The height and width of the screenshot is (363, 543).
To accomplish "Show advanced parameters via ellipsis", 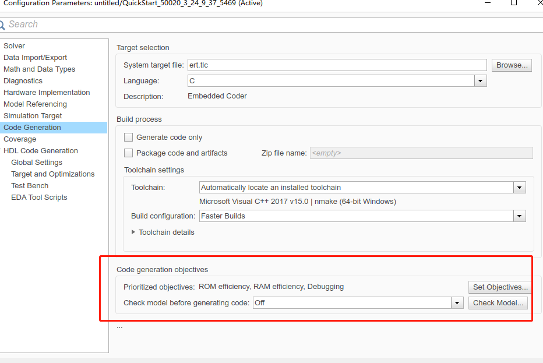I will coord(119,327).
